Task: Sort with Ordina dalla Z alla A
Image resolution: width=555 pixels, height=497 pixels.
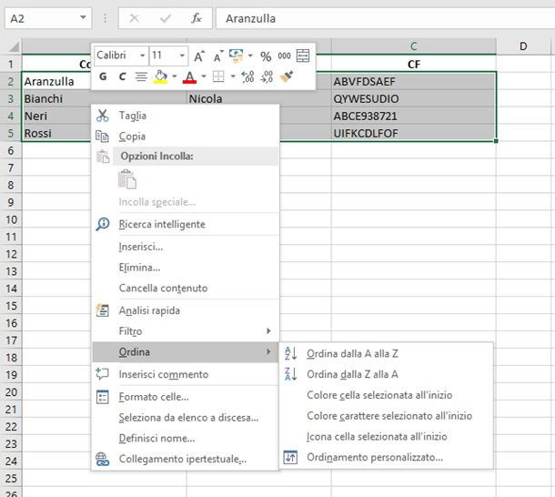Action: click(386, 374)
